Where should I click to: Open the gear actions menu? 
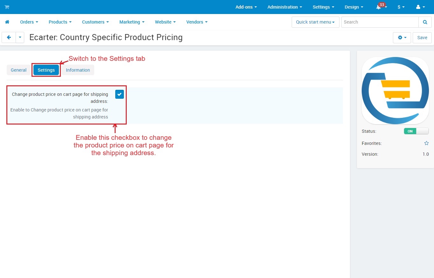click(x=402, y=38)
